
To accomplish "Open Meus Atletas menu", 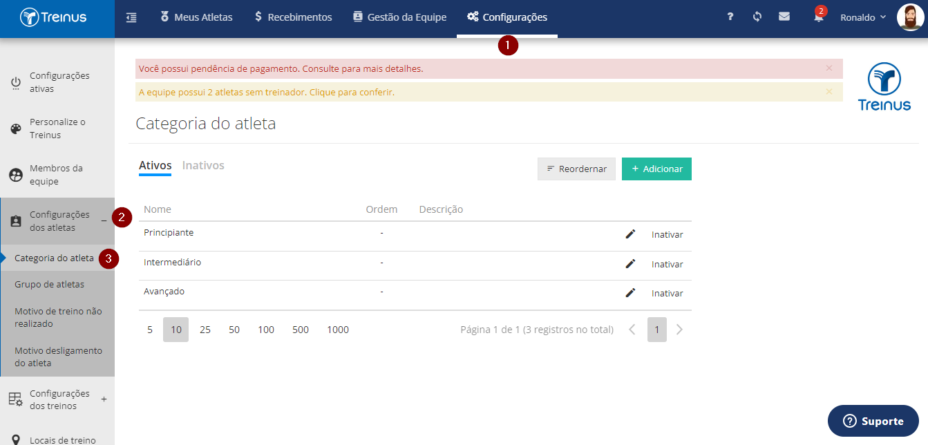I will tap(196, 17).
